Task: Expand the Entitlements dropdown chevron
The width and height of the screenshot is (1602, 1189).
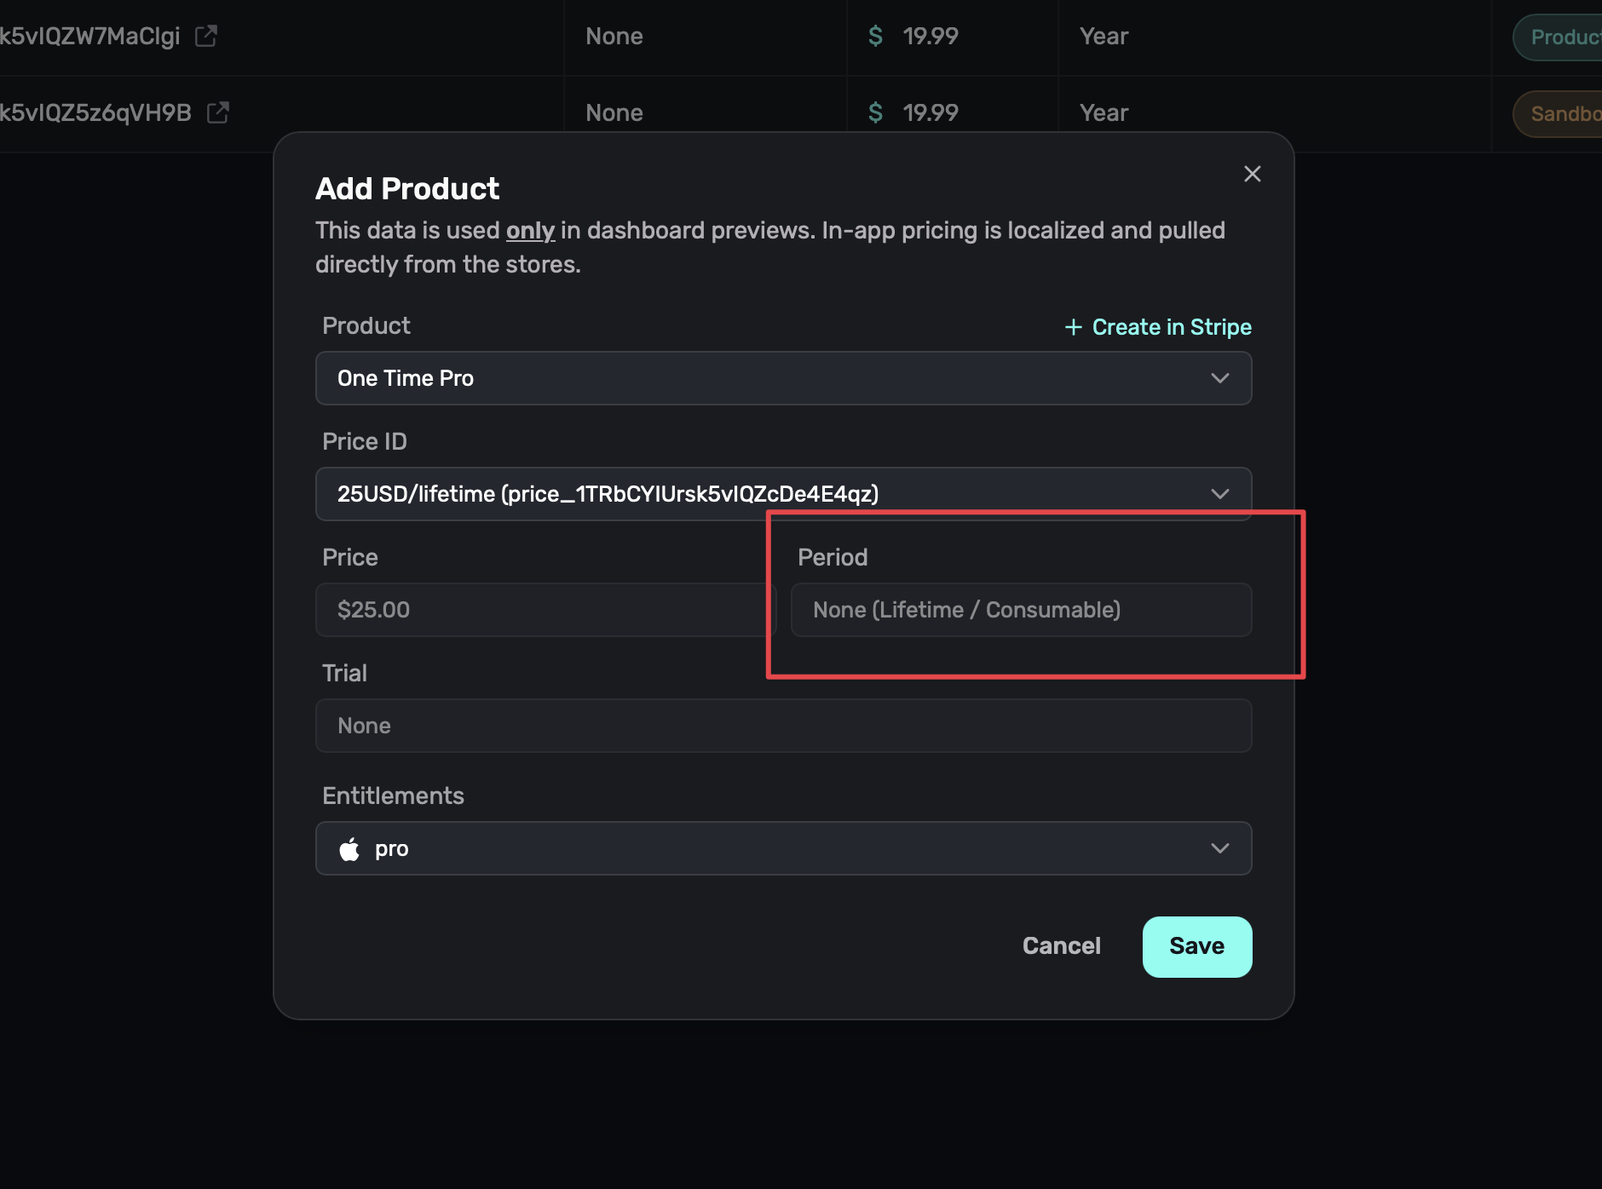Action: [x=1219, y=848]
